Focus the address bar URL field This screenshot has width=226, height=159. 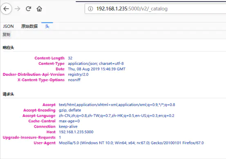(x=155, y=9)
